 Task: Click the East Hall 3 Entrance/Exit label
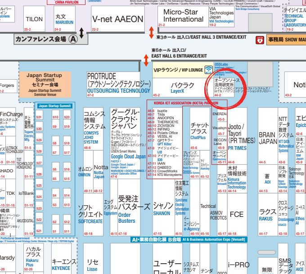click(x=201, y=37)
